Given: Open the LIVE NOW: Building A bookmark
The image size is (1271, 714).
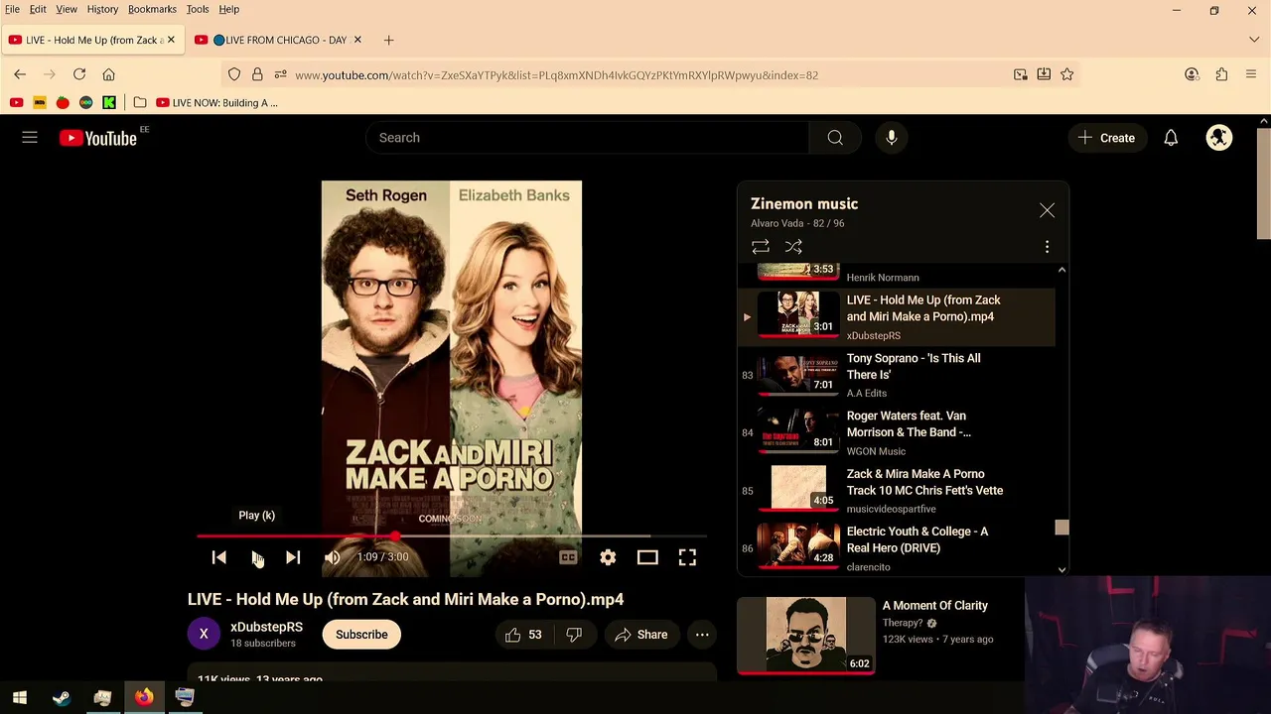Looking at the screenshot, I should coord(216,103).
